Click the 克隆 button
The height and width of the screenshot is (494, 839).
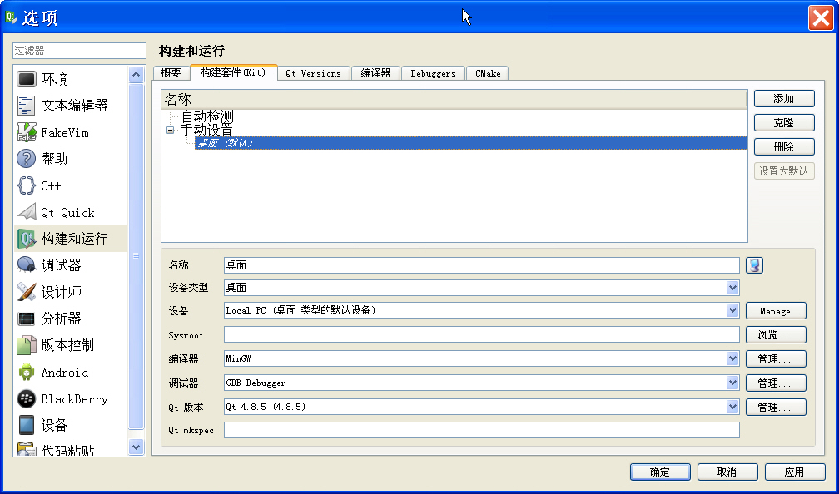coord(784,123)
